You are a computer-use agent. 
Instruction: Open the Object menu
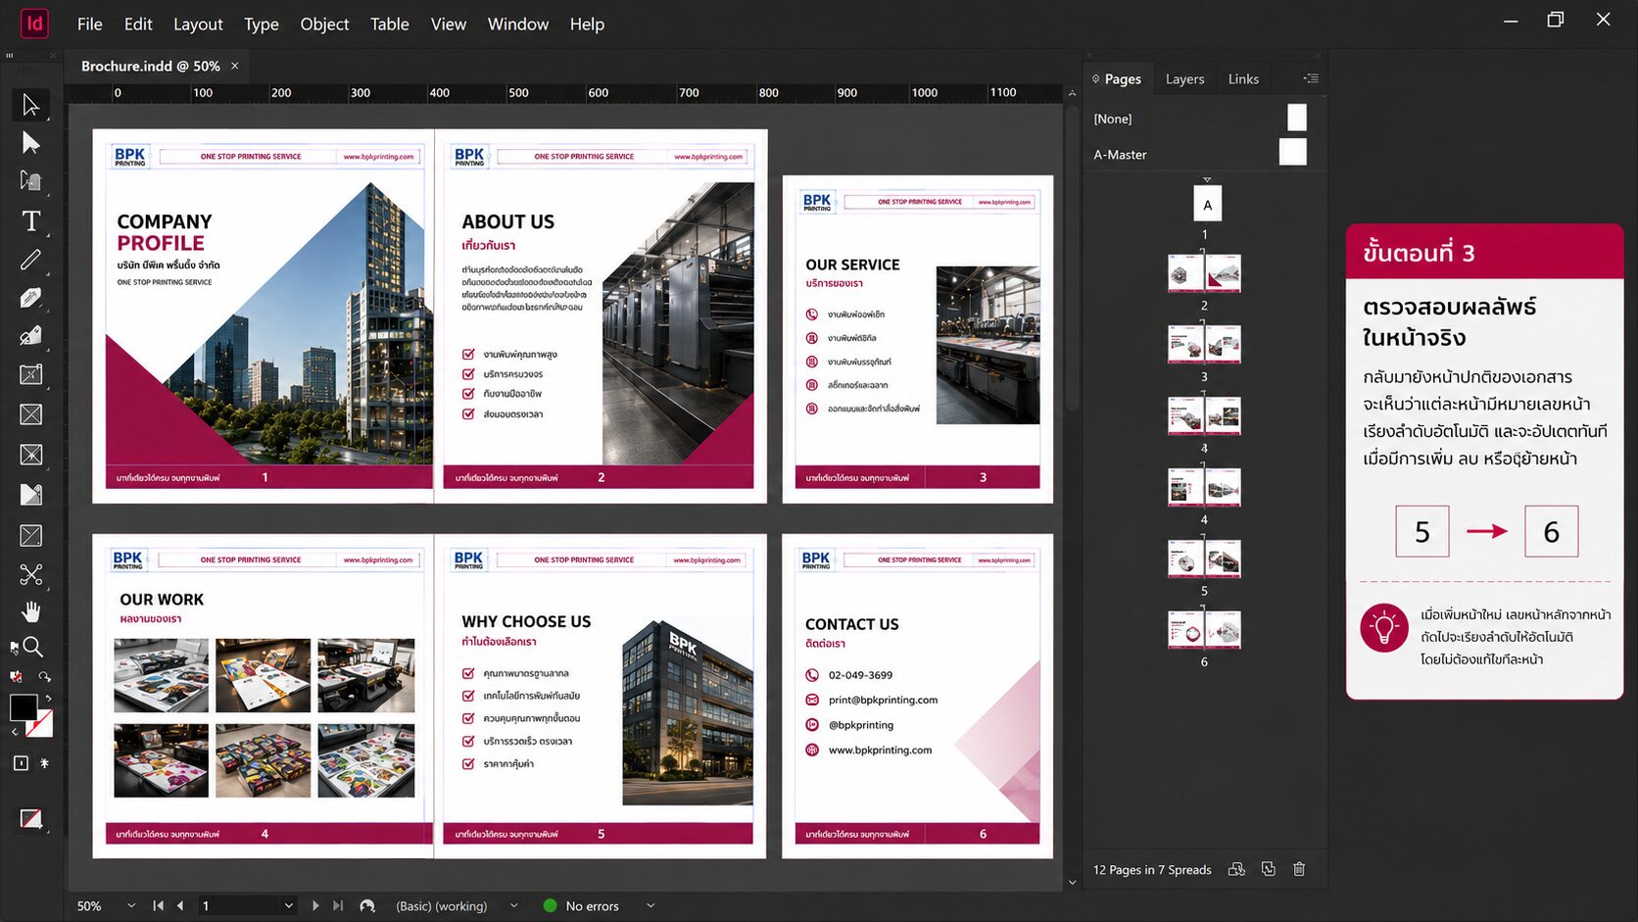[x=324, y=24]
